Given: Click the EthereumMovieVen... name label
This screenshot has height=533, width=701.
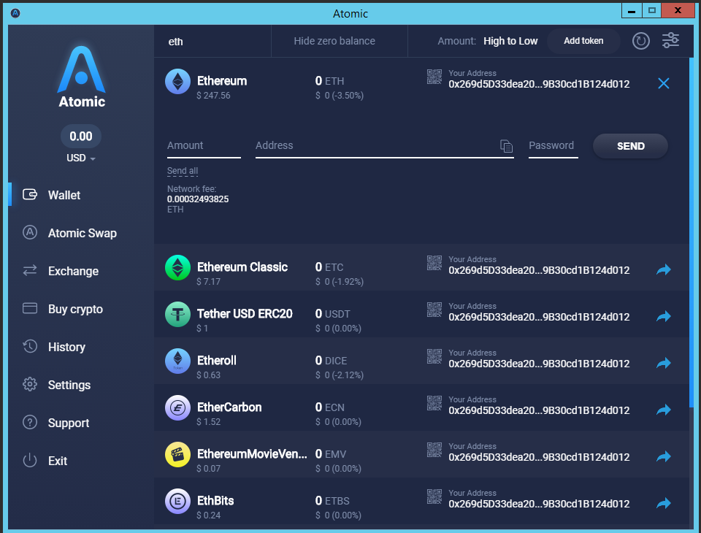Looking at the screenshot, I should pyautogui.click(x=252, y=454).
